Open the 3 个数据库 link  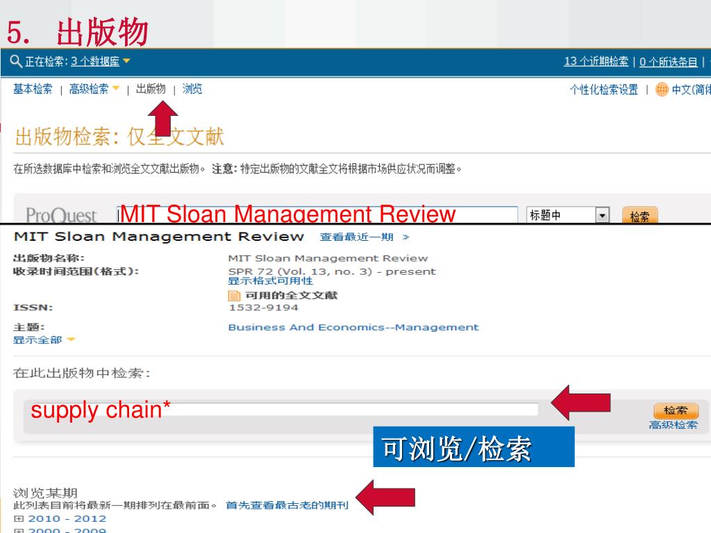click(95, 62)
